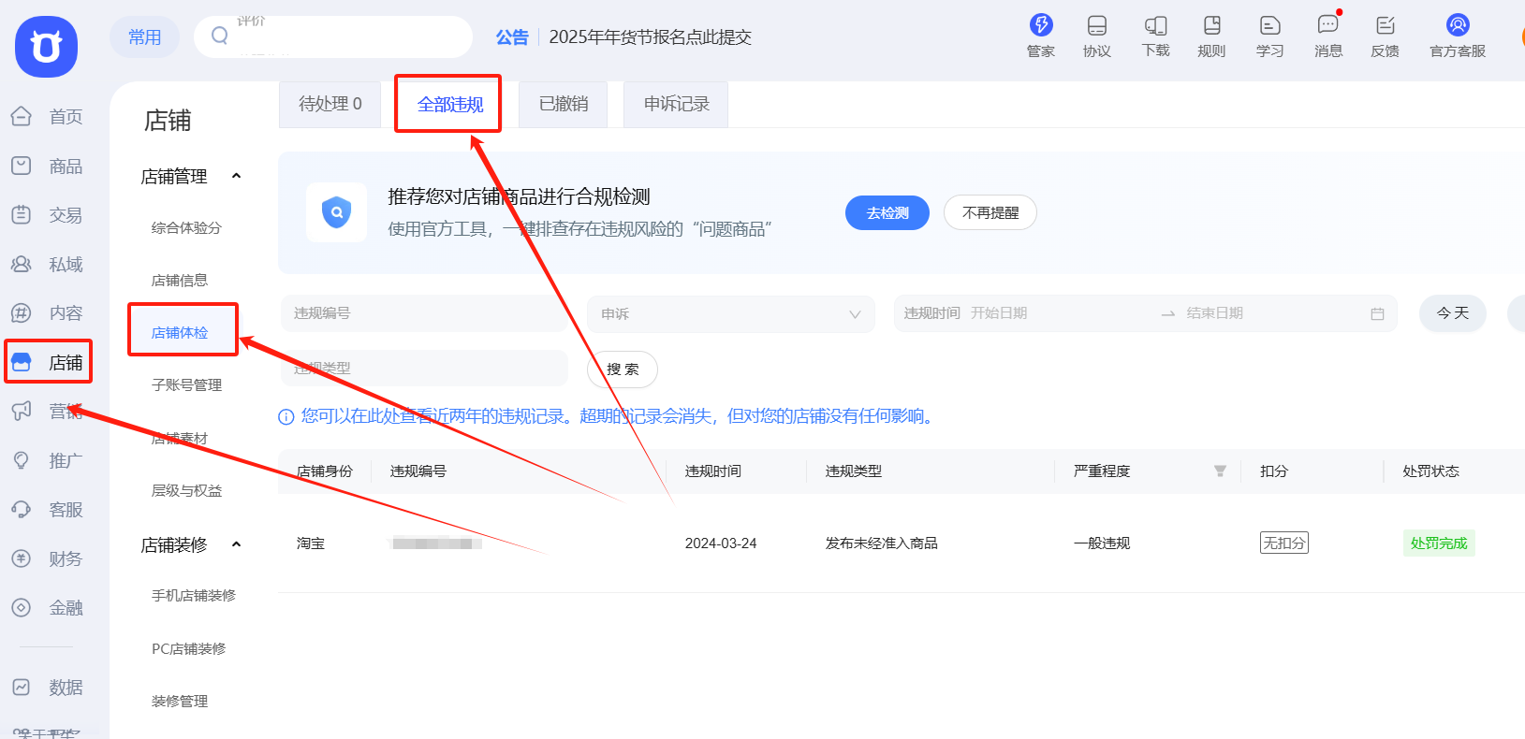Viewport: 1525px width, 739px height.
Task: Select the 店铺 sidebar section
Action: coord(49,362)
